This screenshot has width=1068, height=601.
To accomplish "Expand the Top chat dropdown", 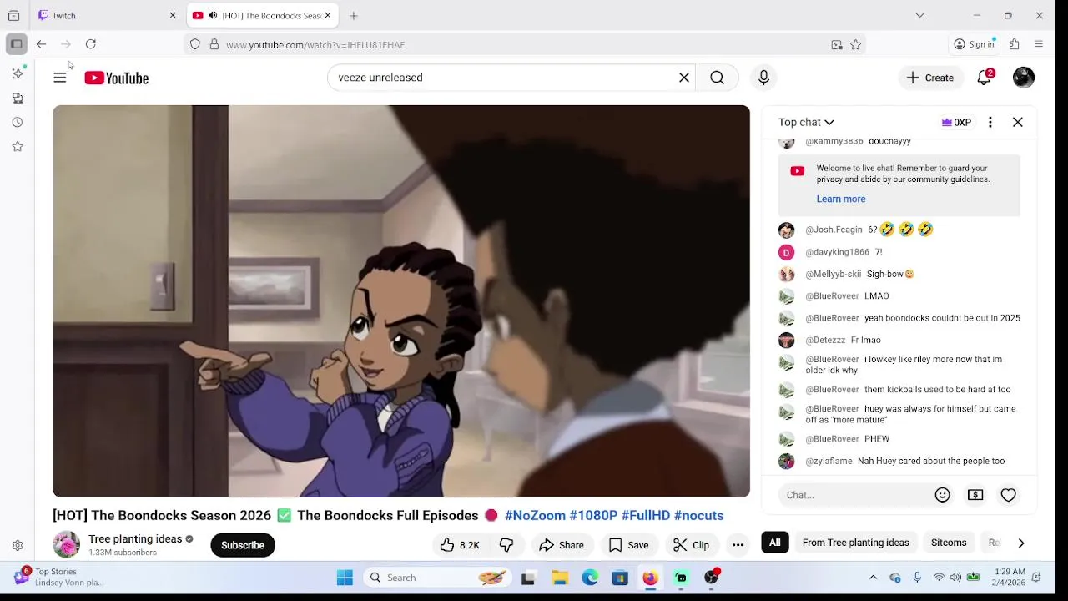I will 806,122.
